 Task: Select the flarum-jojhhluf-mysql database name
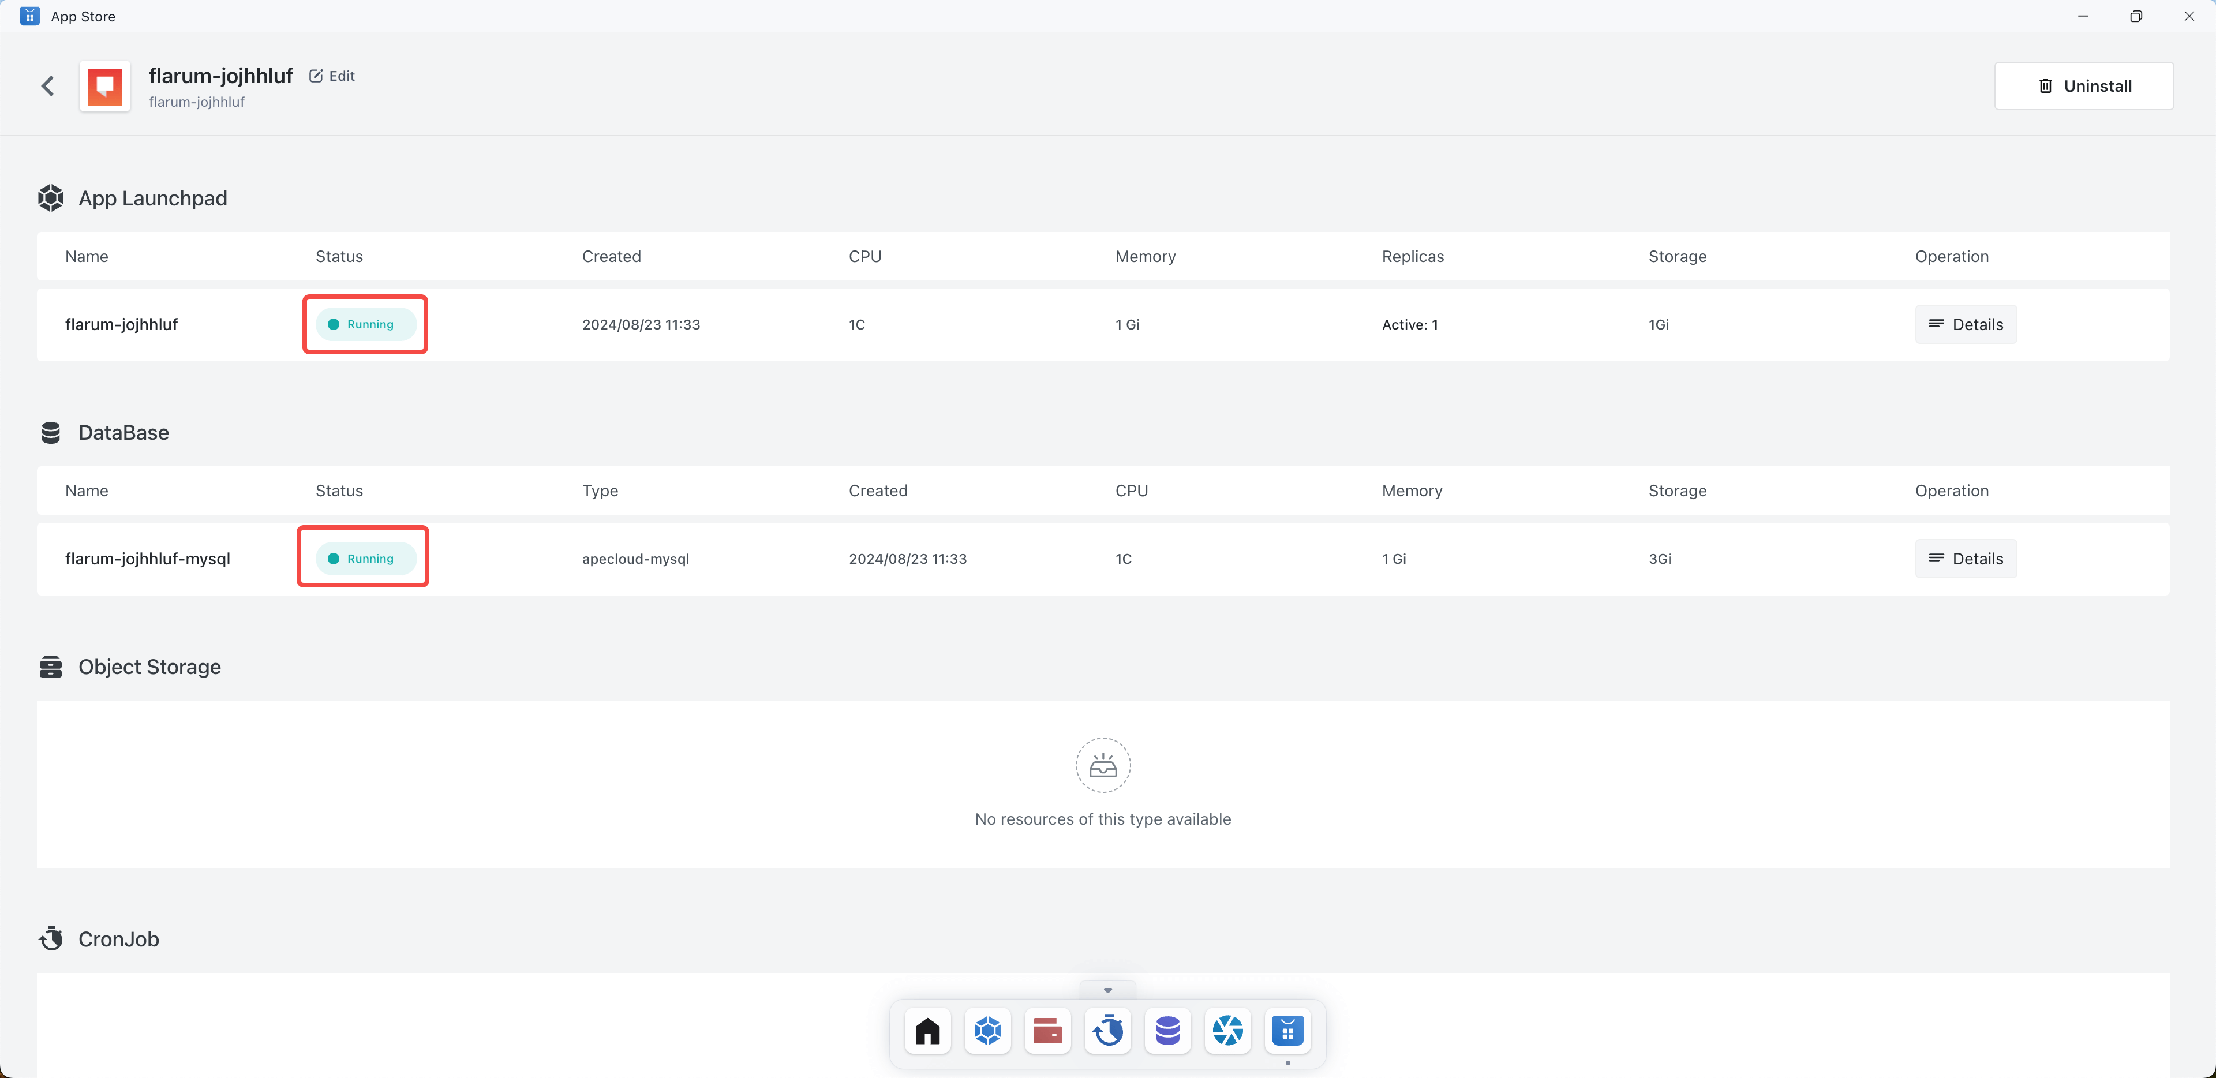[x=148, y=559]
